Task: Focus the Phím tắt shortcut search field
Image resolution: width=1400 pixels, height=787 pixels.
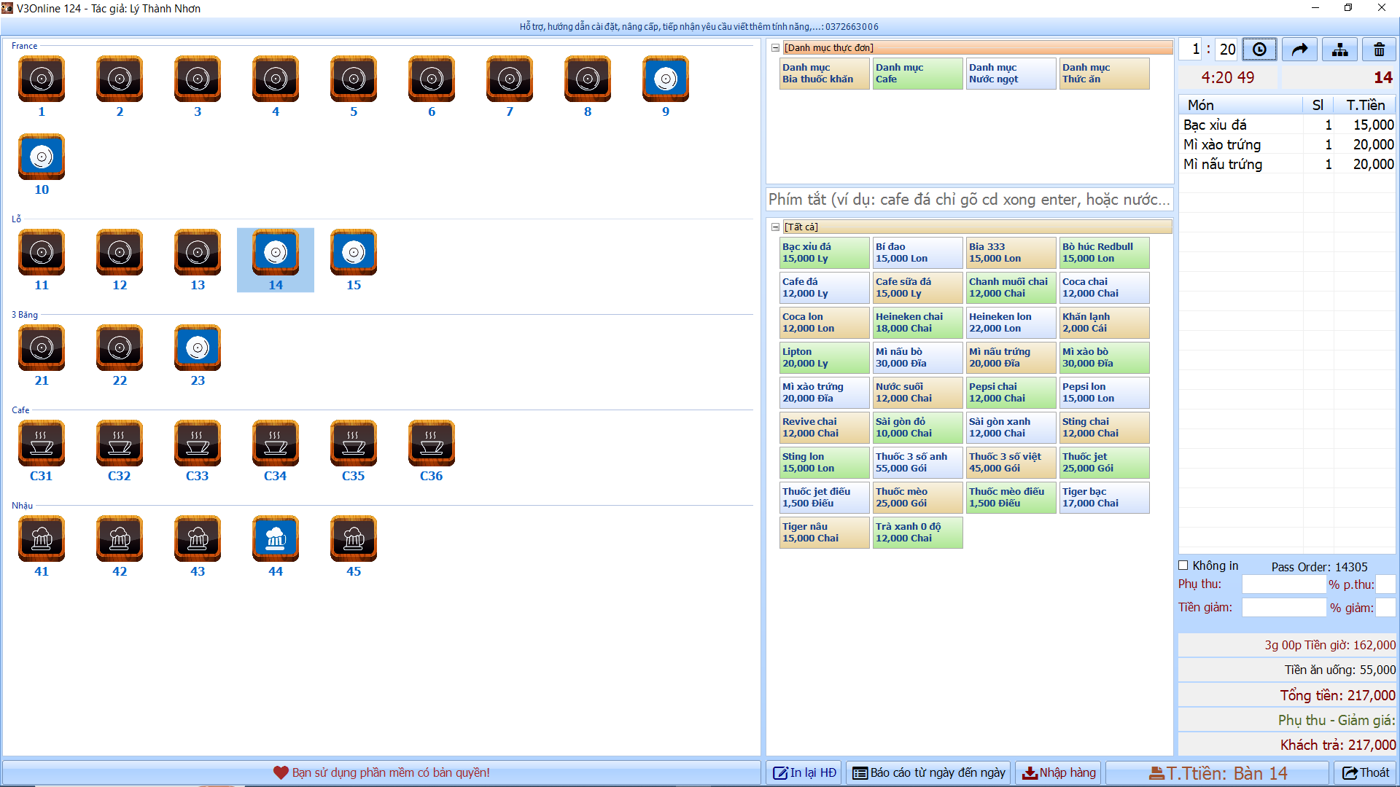Action: point(969,200)
